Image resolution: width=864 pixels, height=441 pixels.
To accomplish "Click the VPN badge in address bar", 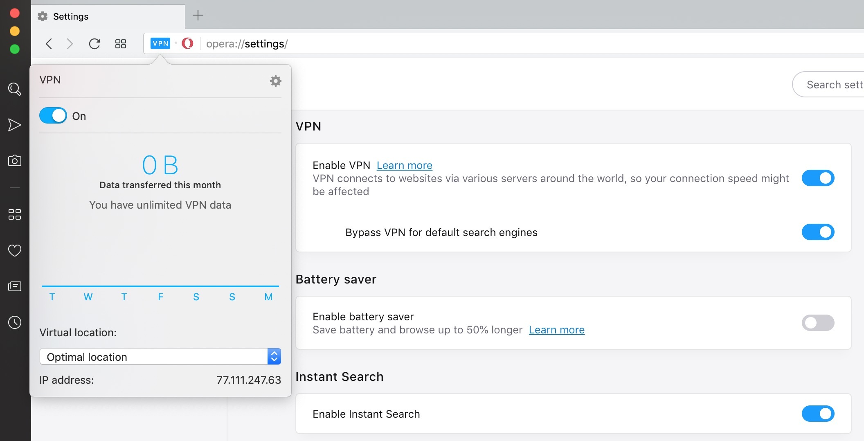I will (160, 43).
